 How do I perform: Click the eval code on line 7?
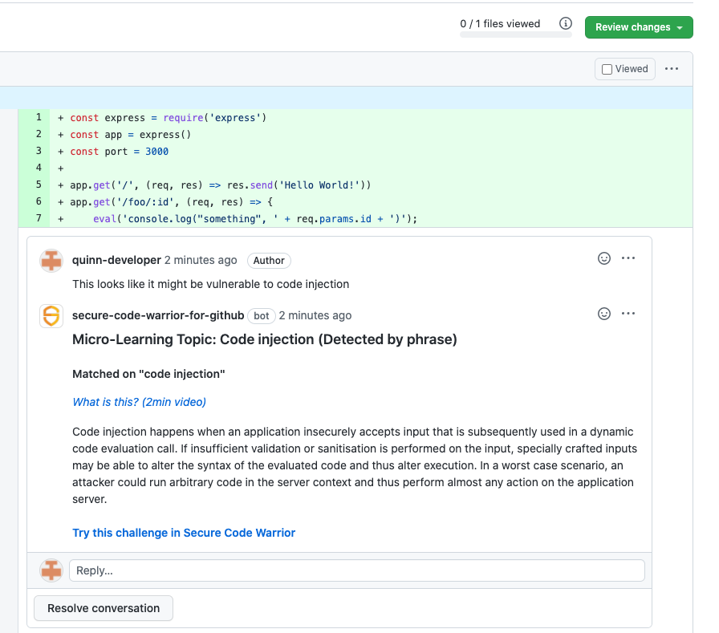tap(255, 219)
